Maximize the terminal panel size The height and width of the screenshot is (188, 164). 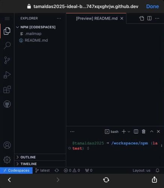tap(152, 131)
